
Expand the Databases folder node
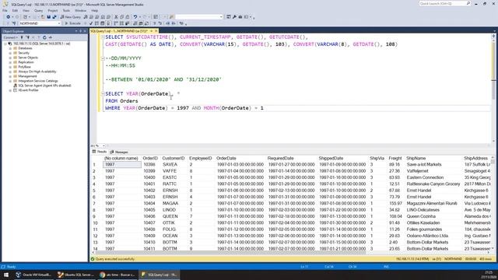[x=10, y=48]
